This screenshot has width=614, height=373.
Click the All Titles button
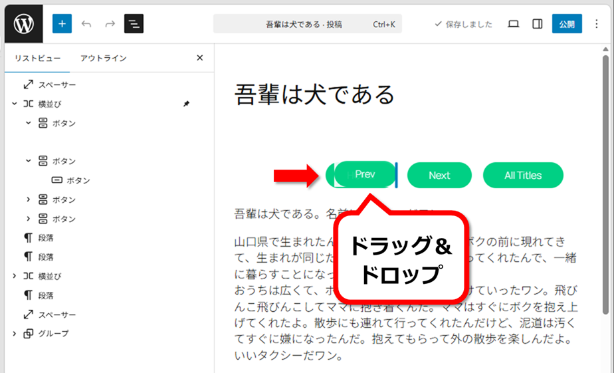pyautogui.click(x=523, y=176)
